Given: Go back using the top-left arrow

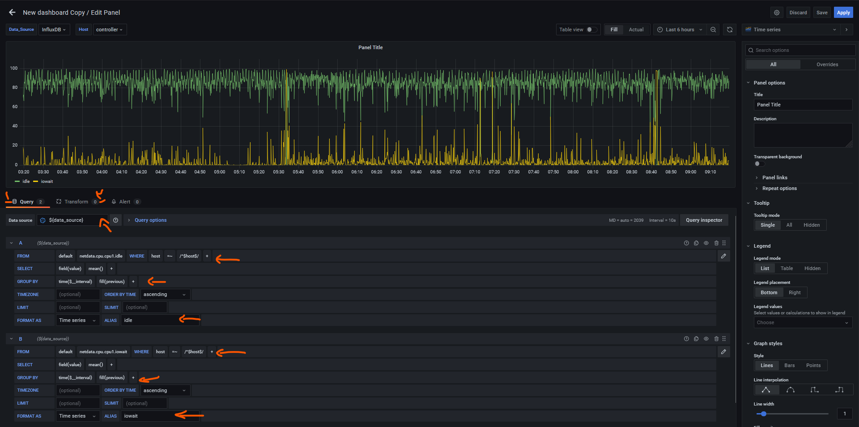Looking at the screenshot, I should point(12,13).
